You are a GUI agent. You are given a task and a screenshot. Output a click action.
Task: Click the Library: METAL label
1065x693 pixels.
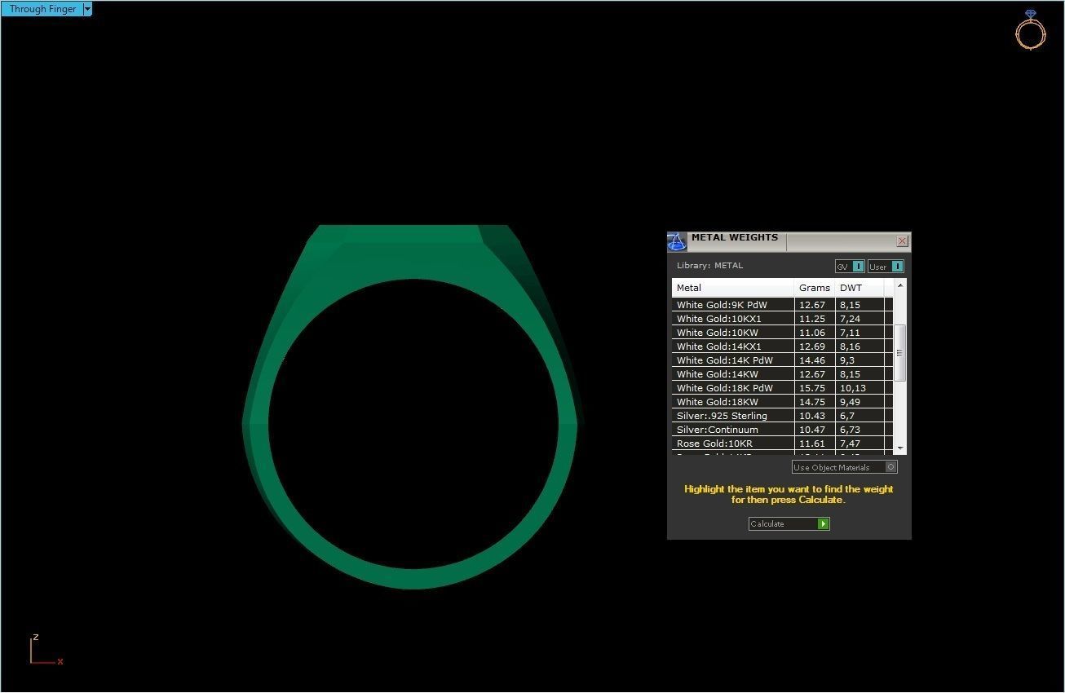709,266
